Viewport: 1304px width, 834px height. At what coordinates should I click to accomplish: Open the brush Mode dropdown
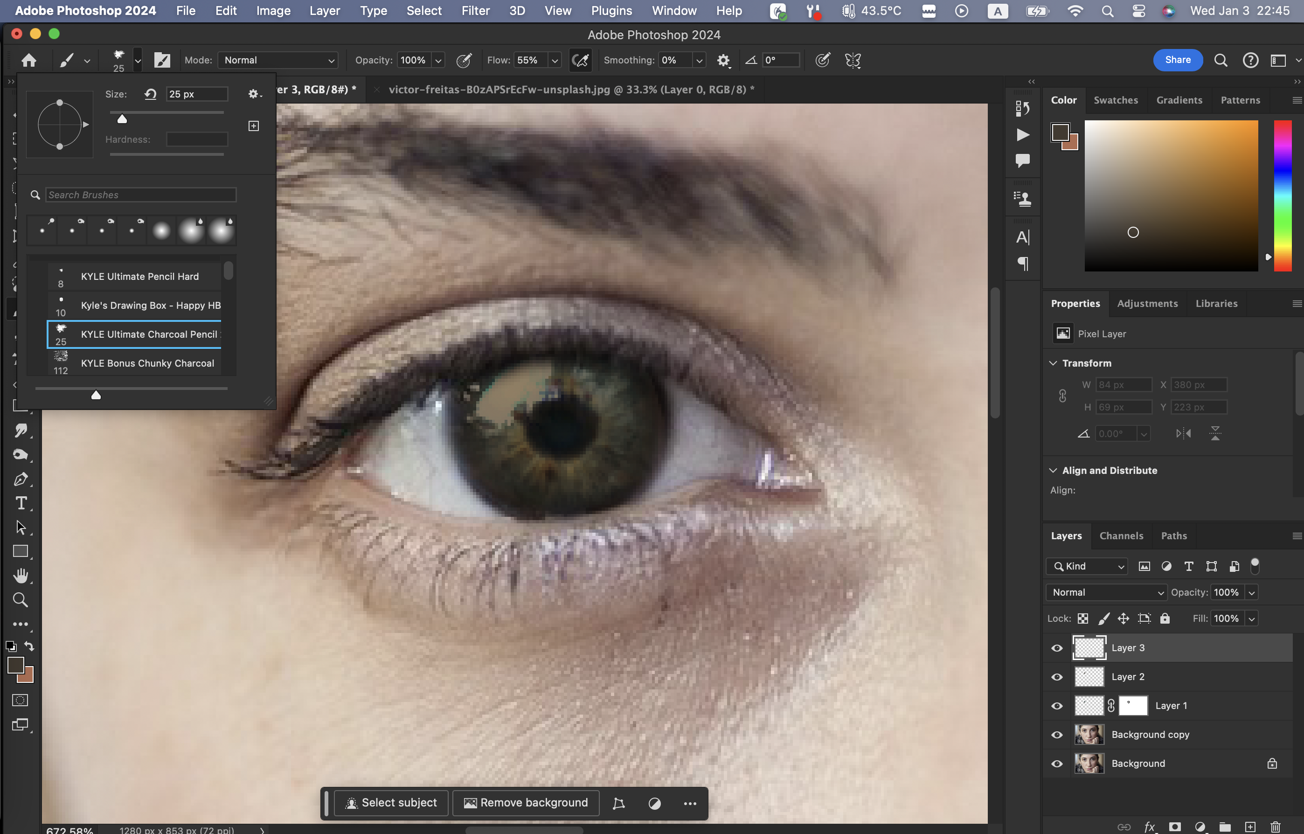pos(278,60)
